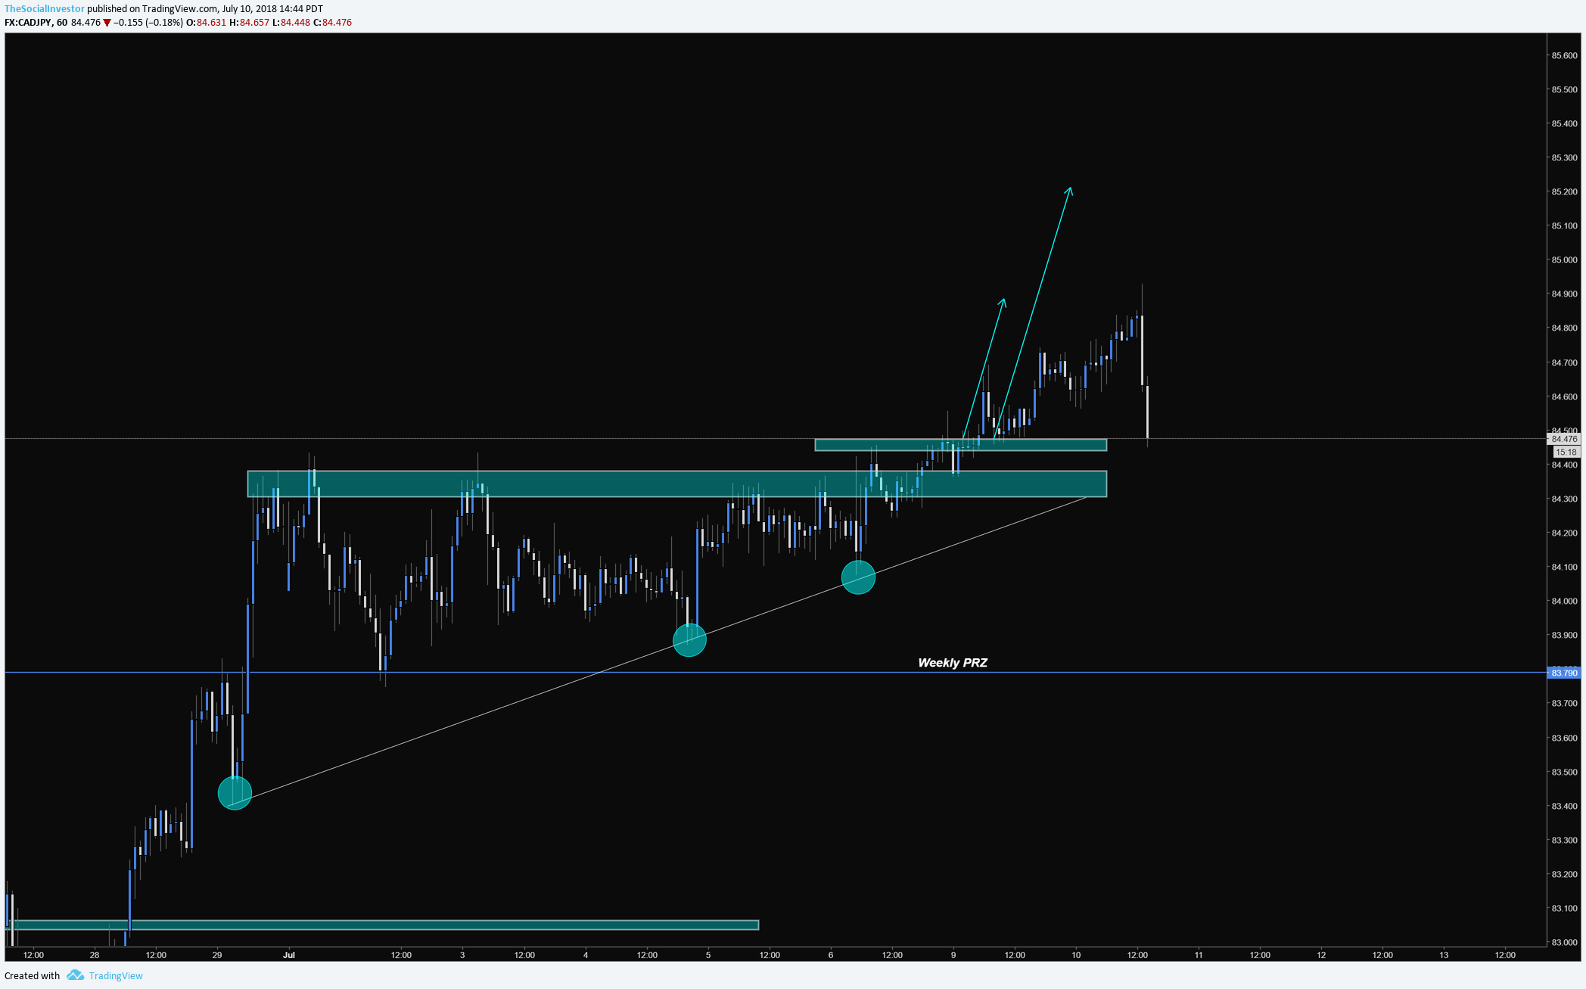The width and height of the screenshot is (1586, 989).
Task: Click the teal circle marker near 84.070 low
Action: point(858,577)
